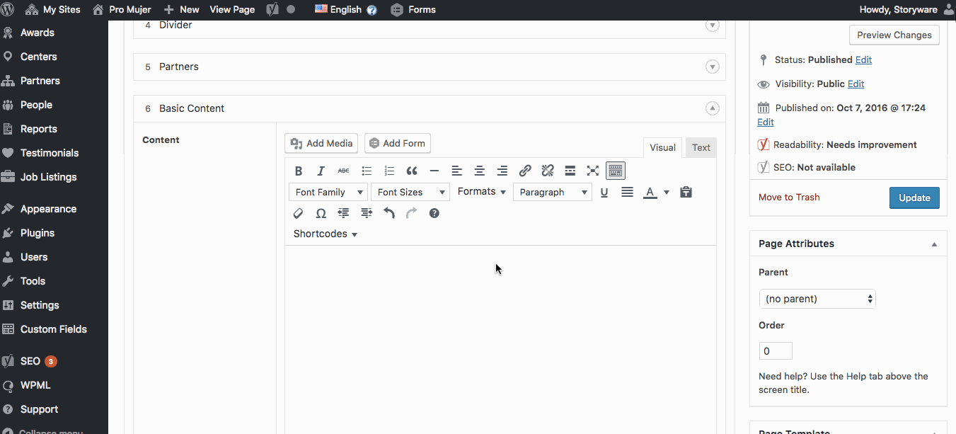This screenshot has height=434, width=956.
Task: Select Parent page dropdown
Action: pyautogui.click(x=817, y=299)
